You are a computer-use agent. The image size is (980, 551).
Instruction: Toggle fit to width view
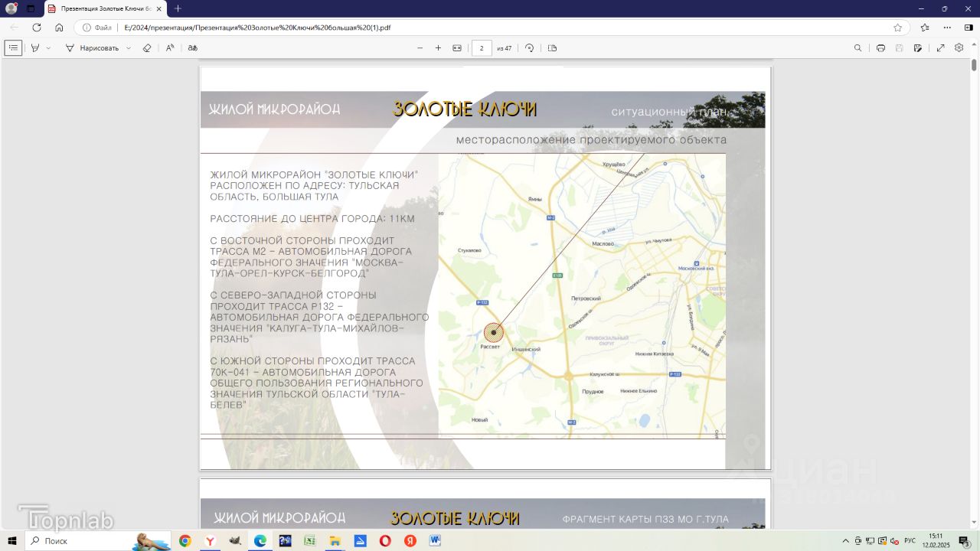[x=457, y=47]
